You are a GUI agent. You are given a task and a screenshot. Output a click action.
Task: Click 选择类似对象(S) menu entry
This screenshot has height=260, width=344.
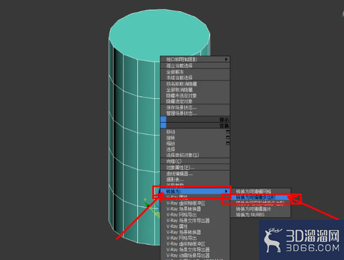pos(195,155)
